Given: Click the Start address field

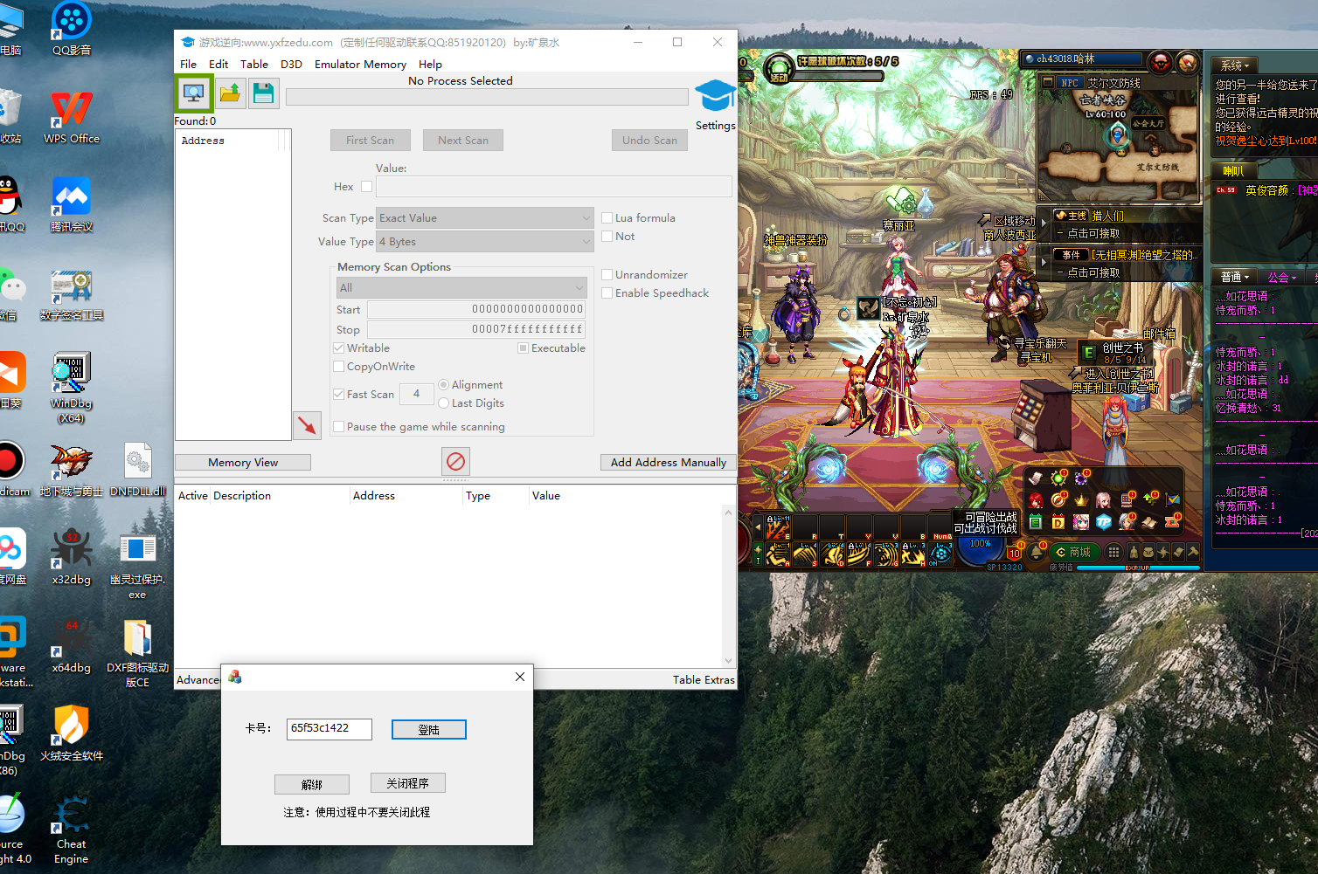Looking at the screenshot, I should pyautogui.click(x=476, y=309).
